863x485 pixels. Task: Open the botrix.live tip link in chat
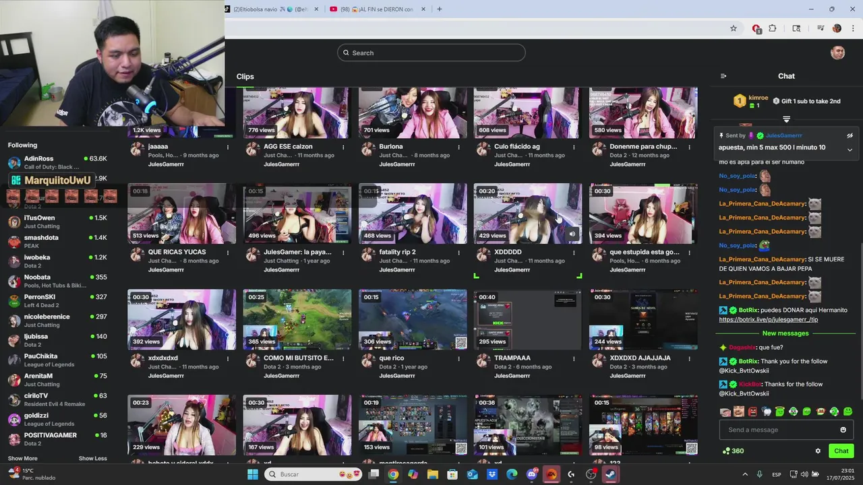coord(769,319)
